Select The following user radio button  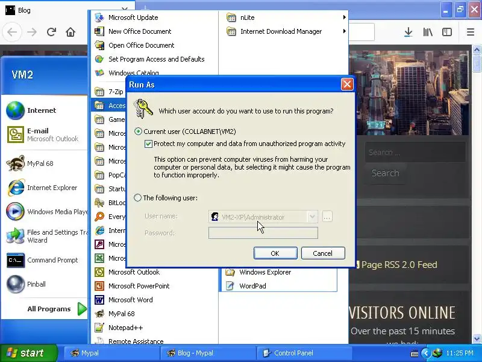(138, 198)
